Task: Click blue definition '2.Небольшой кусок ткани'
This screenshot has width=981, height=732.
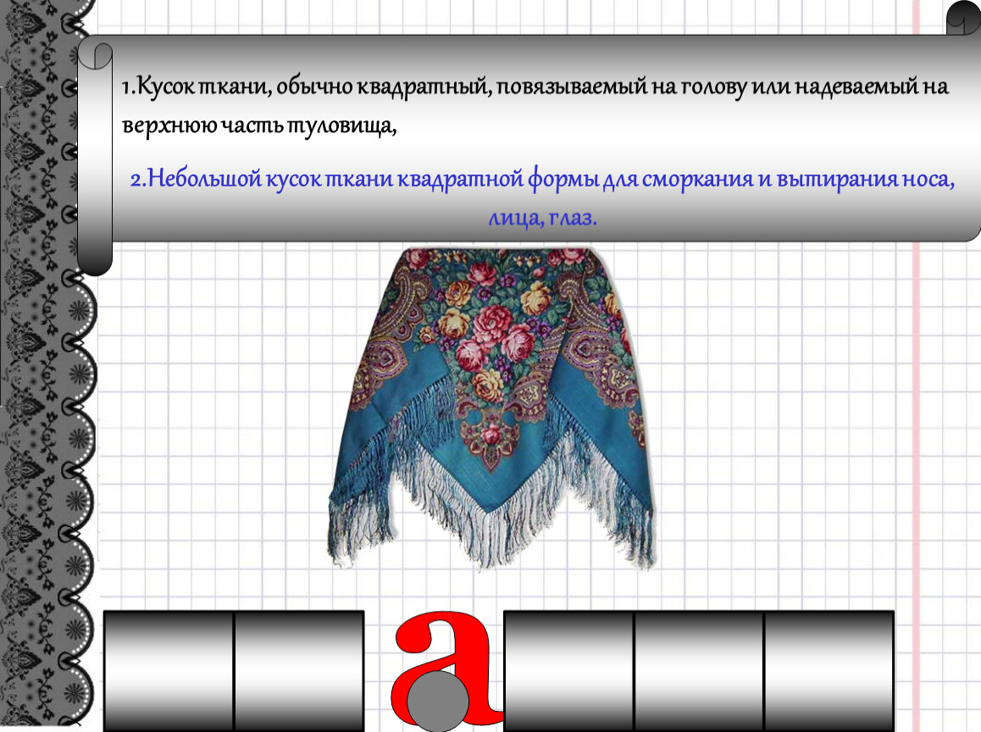Action: tap(542, 197)
